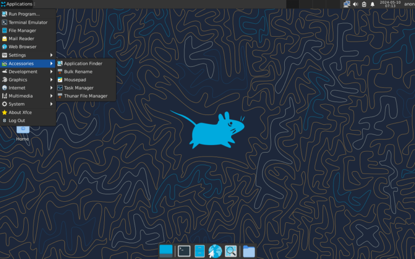
Task: Click the battery power manager icon
Action: tap(364, 4)
